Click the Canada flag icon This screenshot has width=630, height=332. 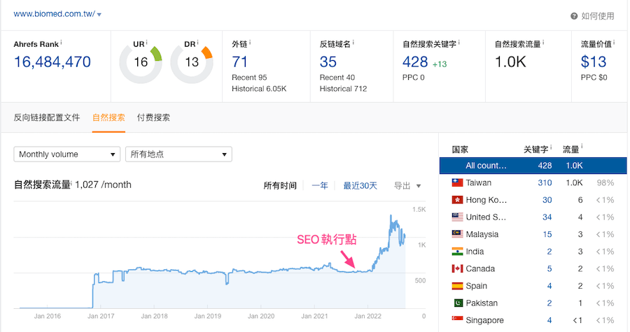click(x=457, y=268)
